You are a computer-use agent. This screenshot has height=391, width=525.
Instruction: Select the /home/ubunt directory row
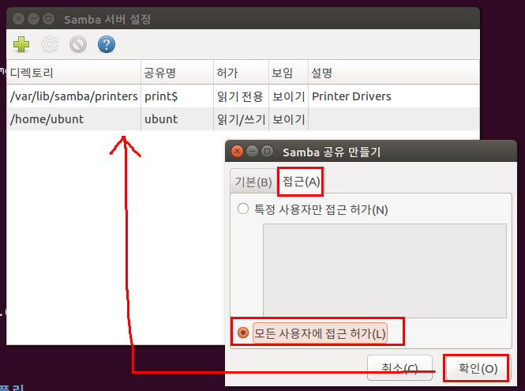243,119
